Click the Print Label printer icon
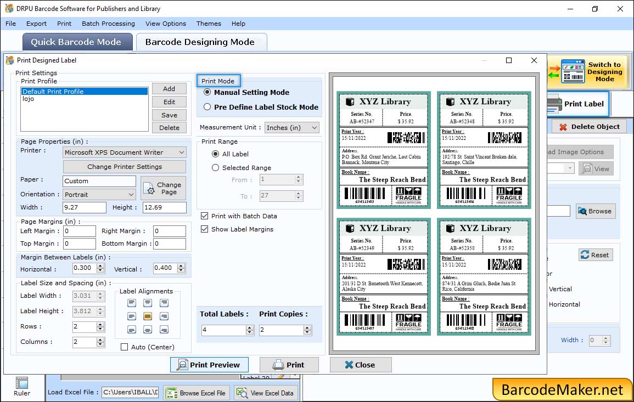 click(x=554, y=104)
